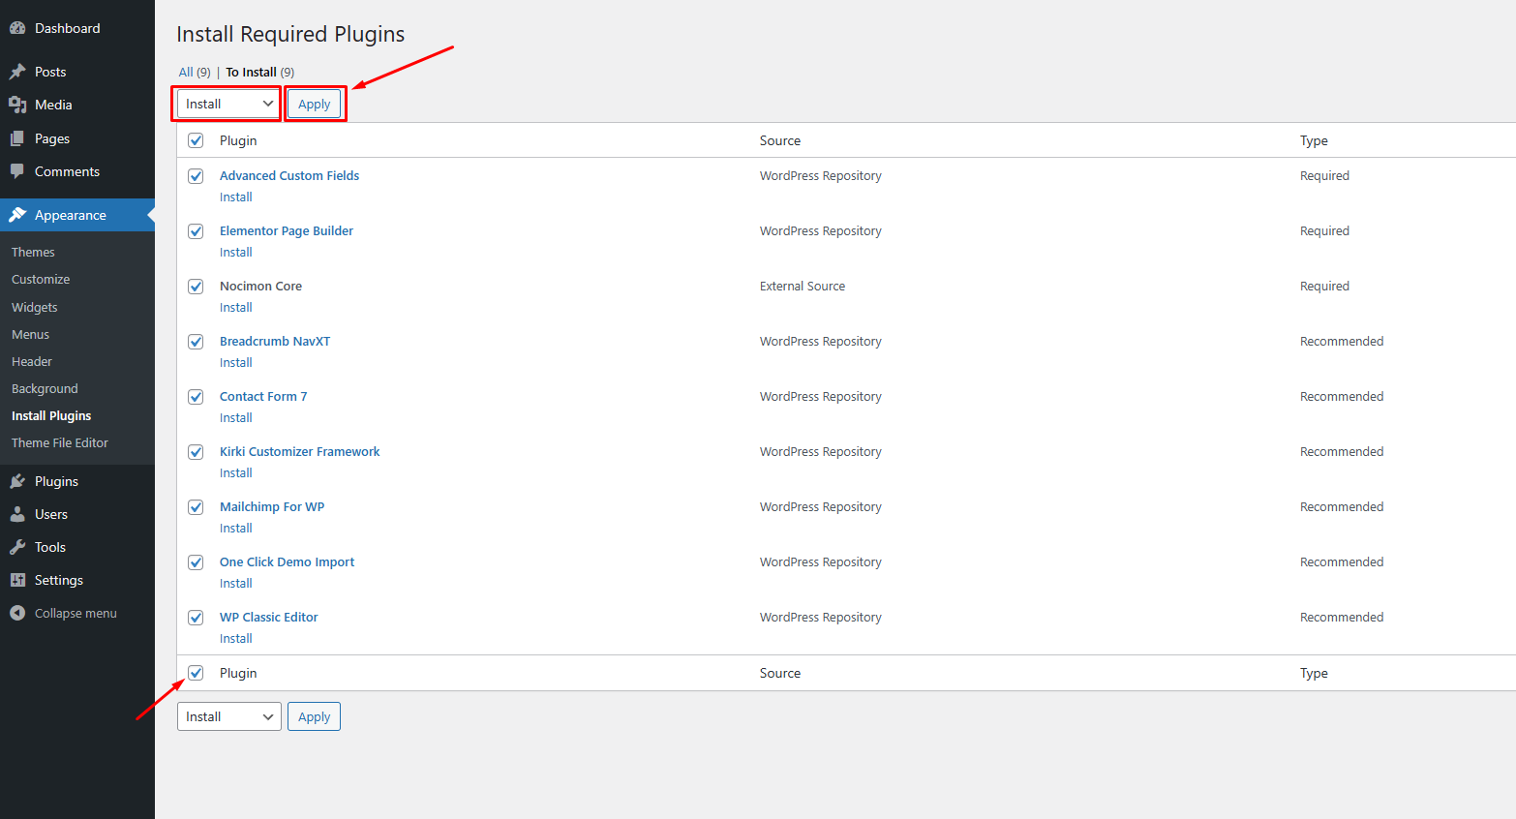Click the Dashboard gauge icon
Viewport: 1516px width, 819px height.
click(x=17, y=28)
